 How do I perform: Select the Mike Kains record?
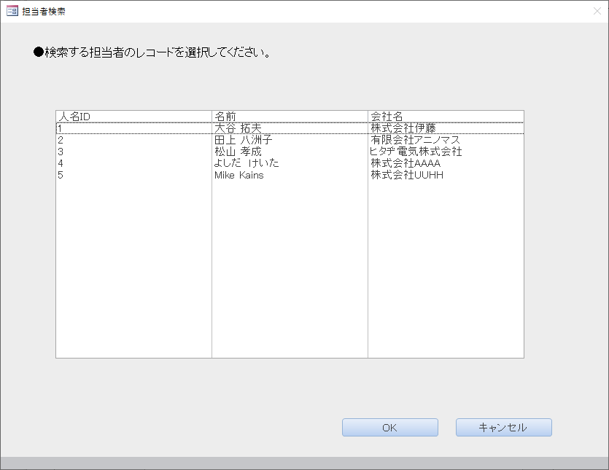(x=238, y=175)
